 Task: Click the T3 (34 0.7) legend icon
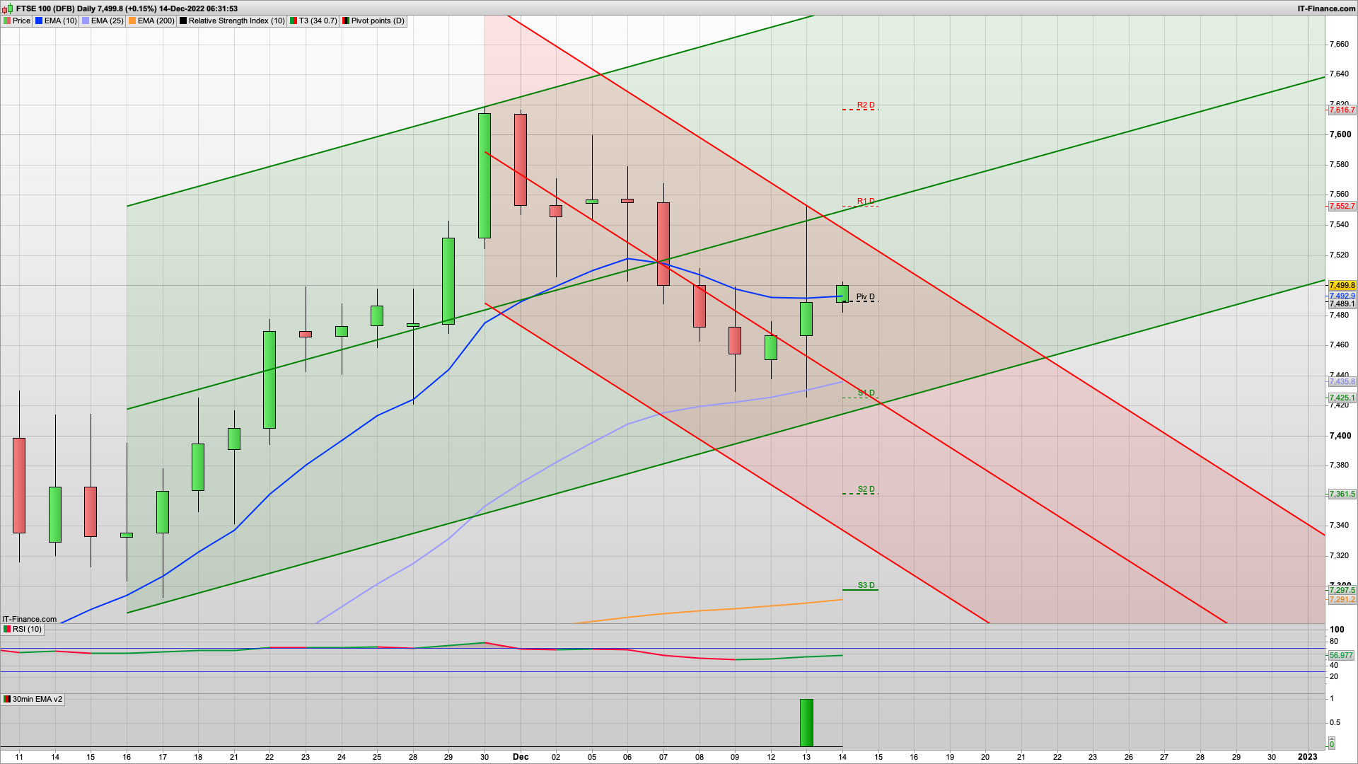(x=293, y=21)
